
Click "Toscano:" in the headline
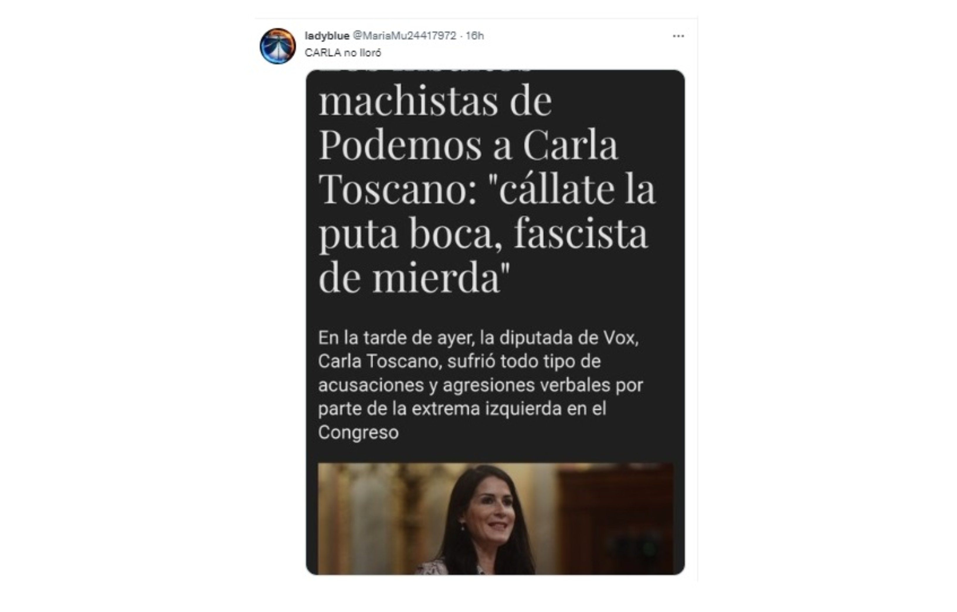pos(398,189)
